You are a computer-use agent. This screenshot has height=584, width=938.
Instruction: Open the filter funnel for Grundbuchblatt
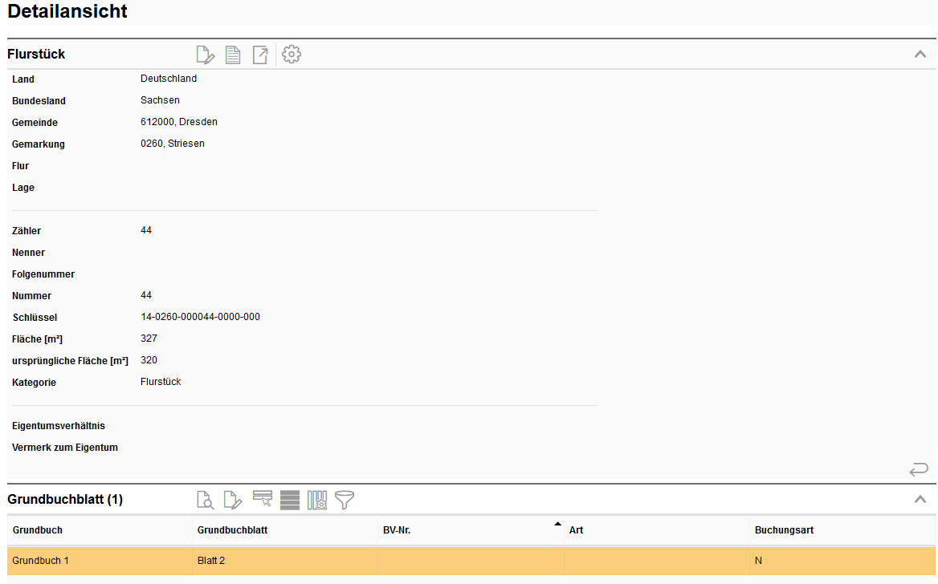coord(345,500)
